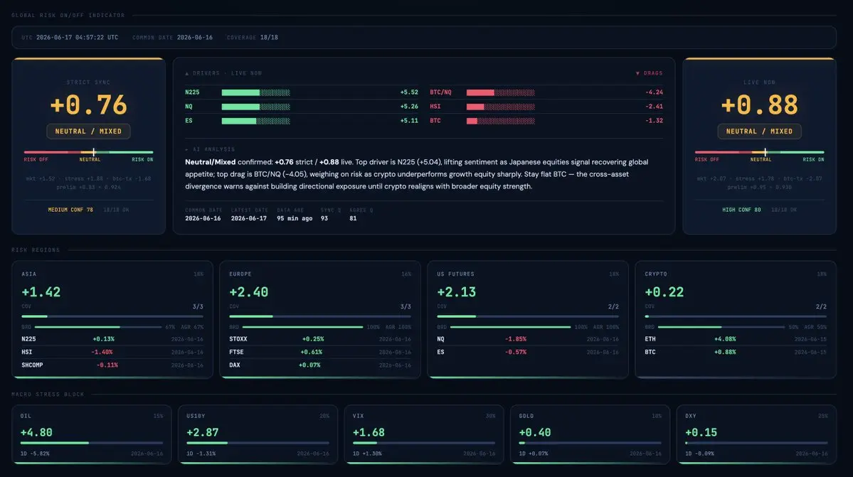Click the OIL 1D -5.82% change
853x477 pixels.
[x=35, y=454]
